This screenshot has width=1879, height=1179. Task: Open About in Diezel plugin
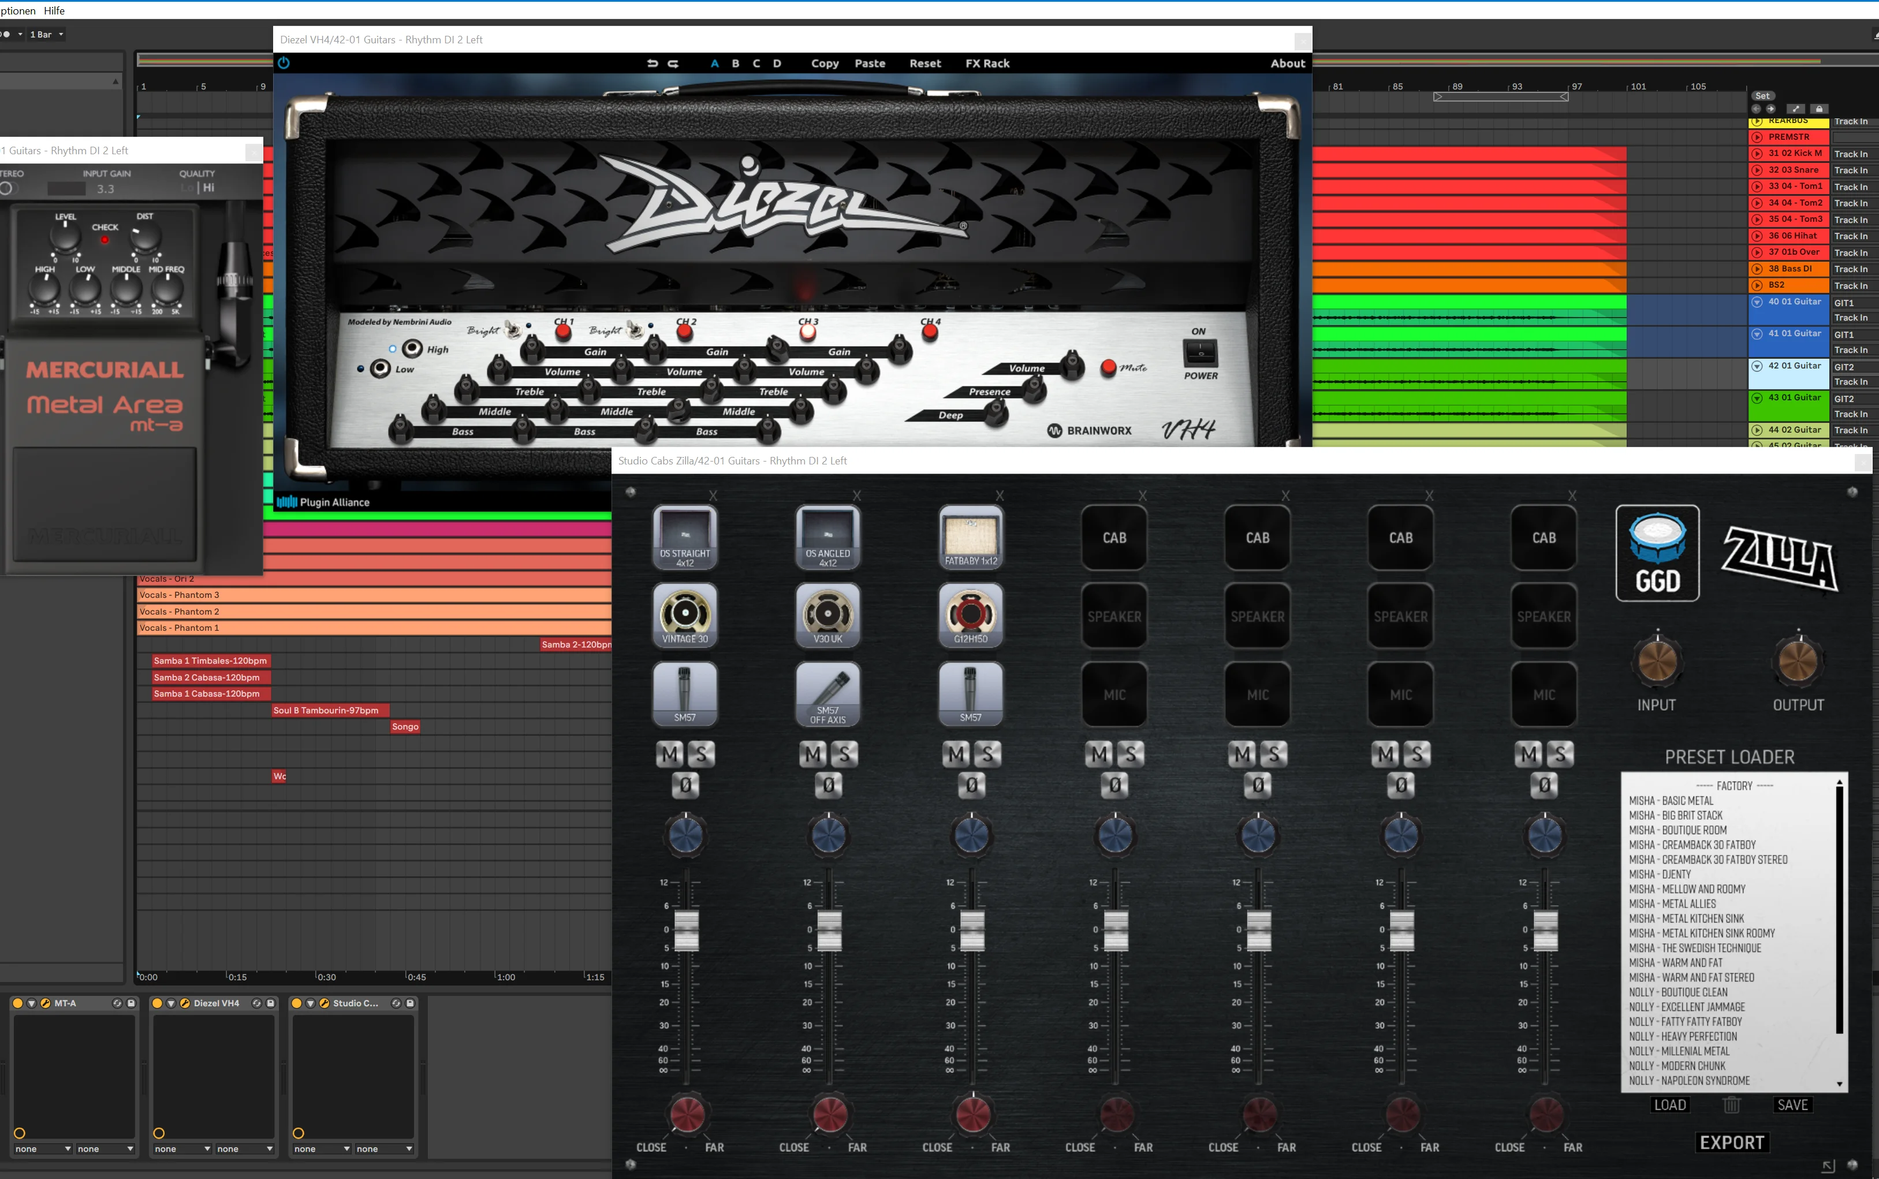pyautogui.click(x=1288, y=63)
